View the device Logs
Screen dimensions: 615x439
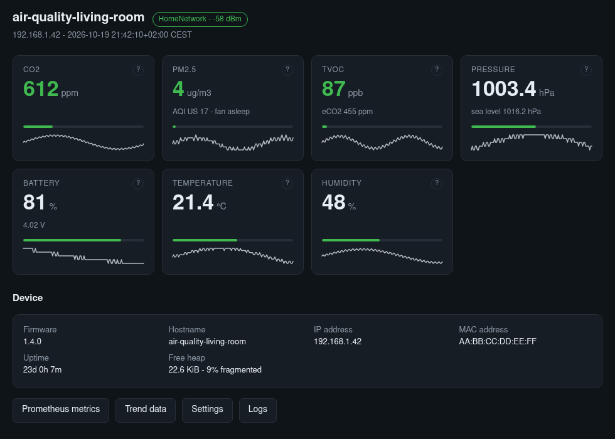click(258, 410)
